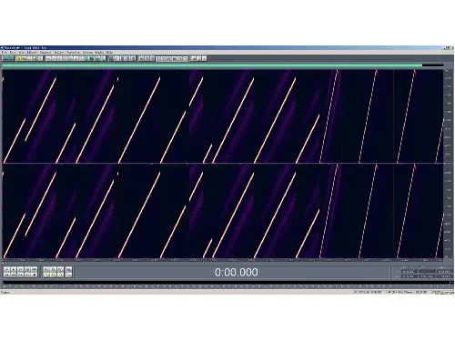Screen dimensions: 455x341
Task: Click the green display range bar
Action: point(212,65)
